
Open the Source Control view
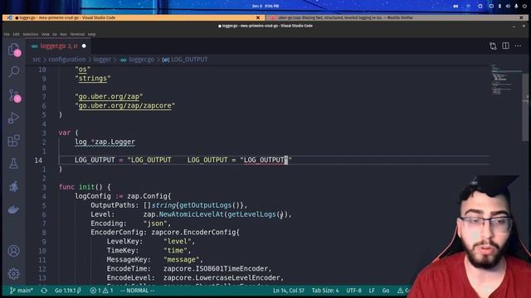point(13,95)
